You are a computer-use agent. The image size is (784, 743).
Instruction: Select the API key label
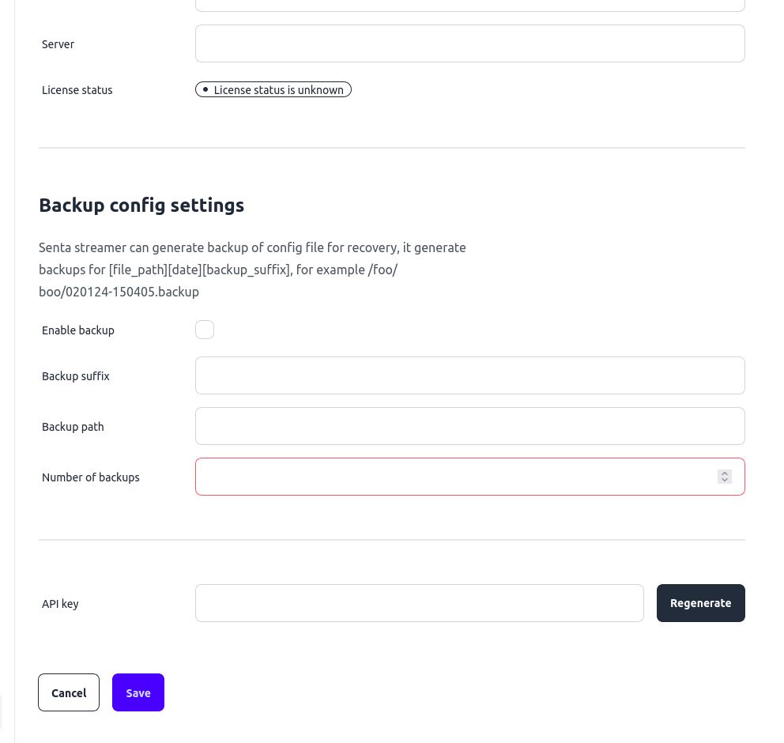60,603
